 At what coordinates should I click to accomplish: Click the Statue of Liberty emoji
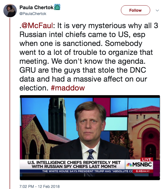(x=57, y=7)
